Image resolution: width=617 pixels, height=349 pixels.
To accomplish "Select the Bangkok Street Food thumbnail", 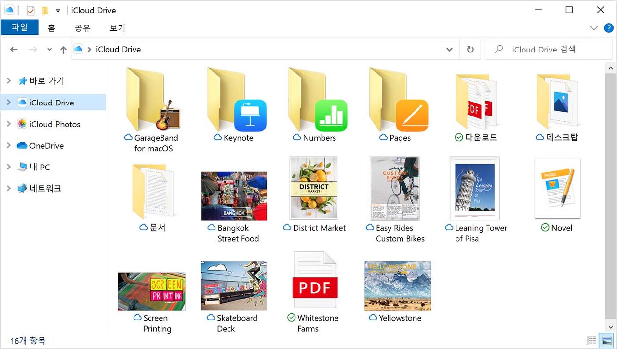I will 234,196.
